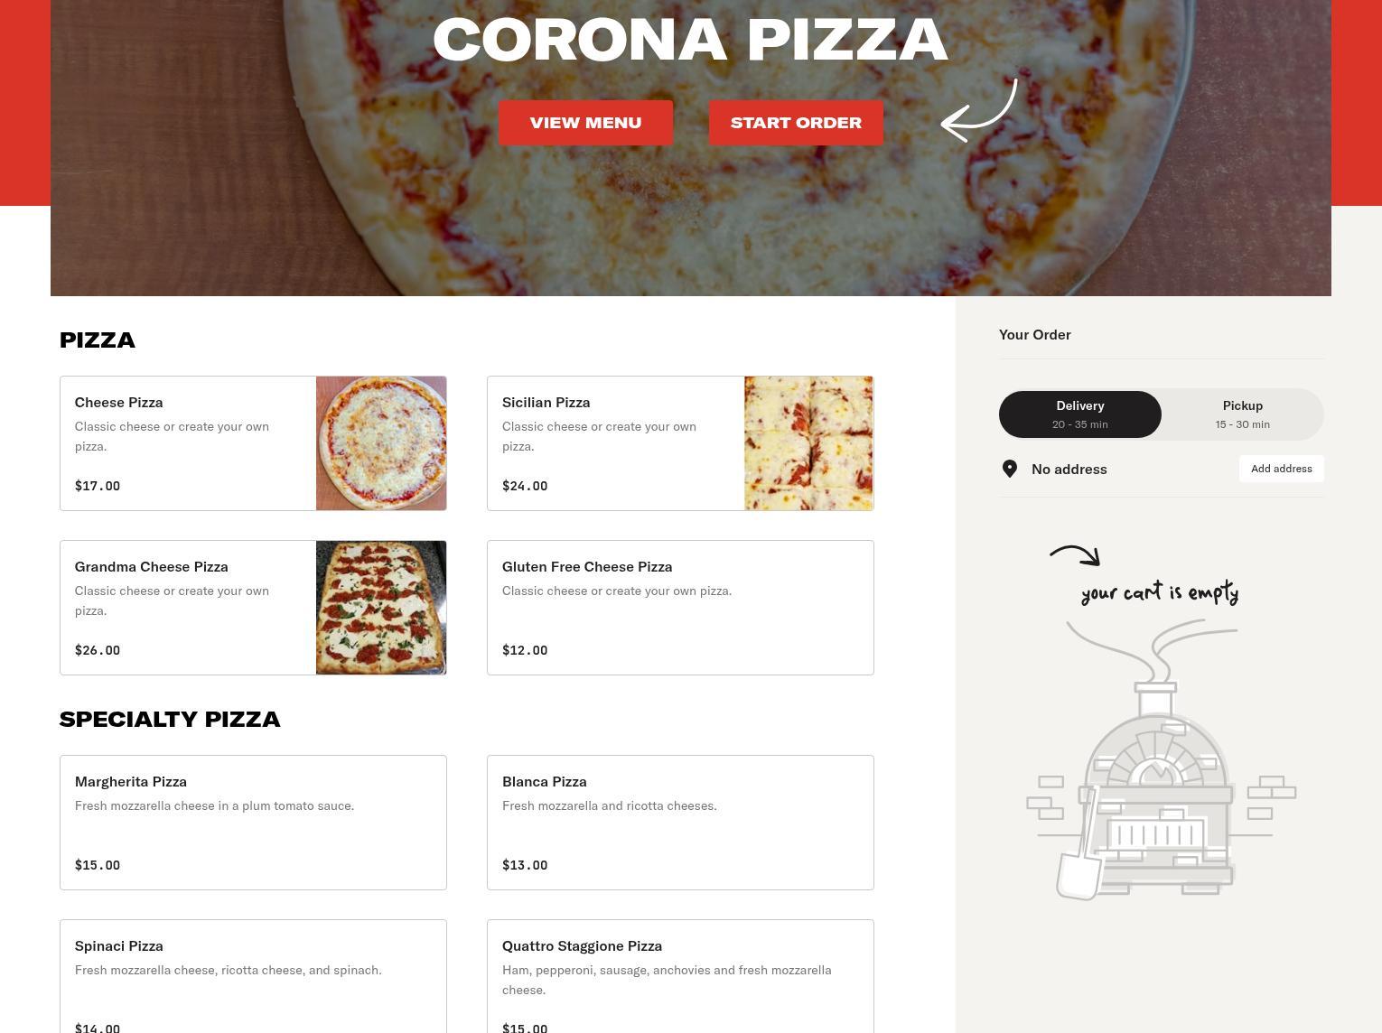
Task: Select the Spinaci Pizza item
Action: click(x=253, y=976)
